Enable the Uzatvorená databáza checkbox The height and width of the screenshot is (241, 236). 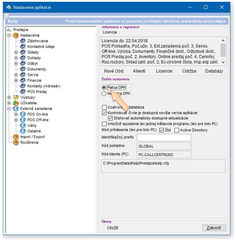(104, 107)
